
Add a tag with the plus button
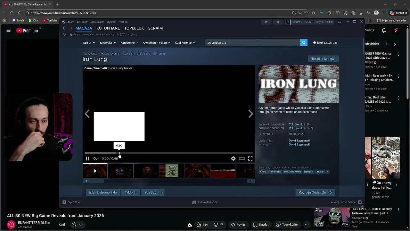pos(327,172)
